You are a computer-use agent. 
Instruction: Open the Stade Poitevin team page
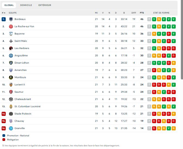[x=23, y=114]
